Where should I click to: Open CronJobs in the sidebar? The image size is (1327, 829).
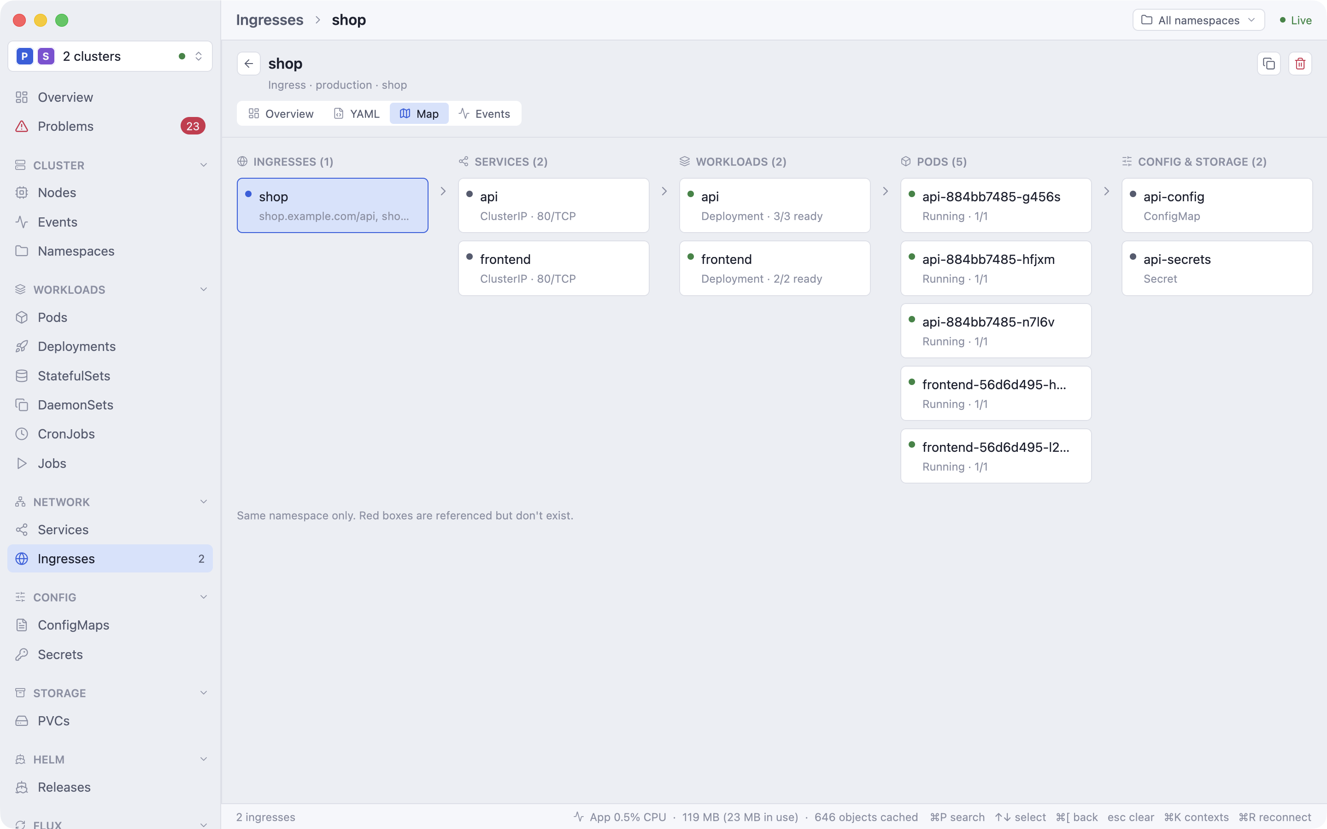pyautogui.click(x=110, y=434)
